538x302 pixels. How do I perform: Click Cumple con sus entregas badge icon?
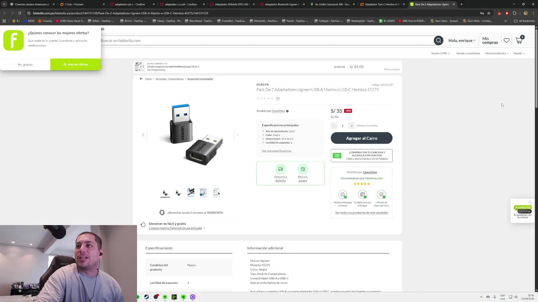pos(362,195)
